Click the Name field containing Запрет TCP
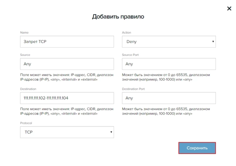This screenshot has height=166, width=236. (x=67, y=42)
